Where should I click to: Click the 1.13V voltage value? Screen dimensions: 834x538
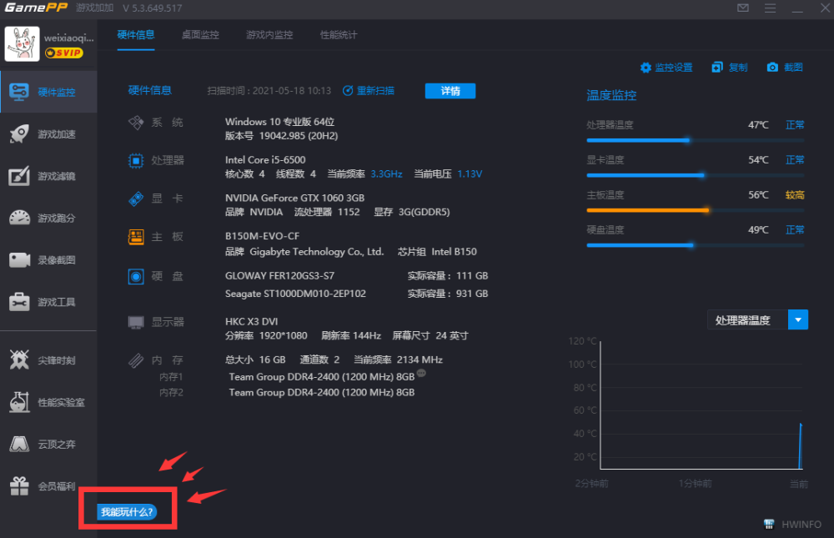[470, 174]
